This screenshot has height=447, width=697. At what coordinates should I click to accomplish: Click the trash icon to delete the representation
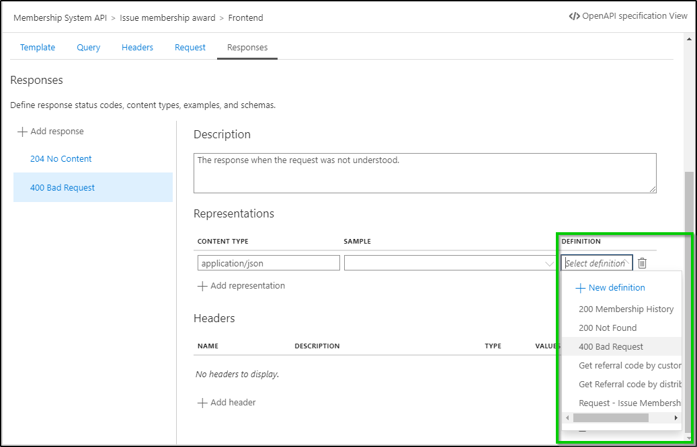click(642, 262)
